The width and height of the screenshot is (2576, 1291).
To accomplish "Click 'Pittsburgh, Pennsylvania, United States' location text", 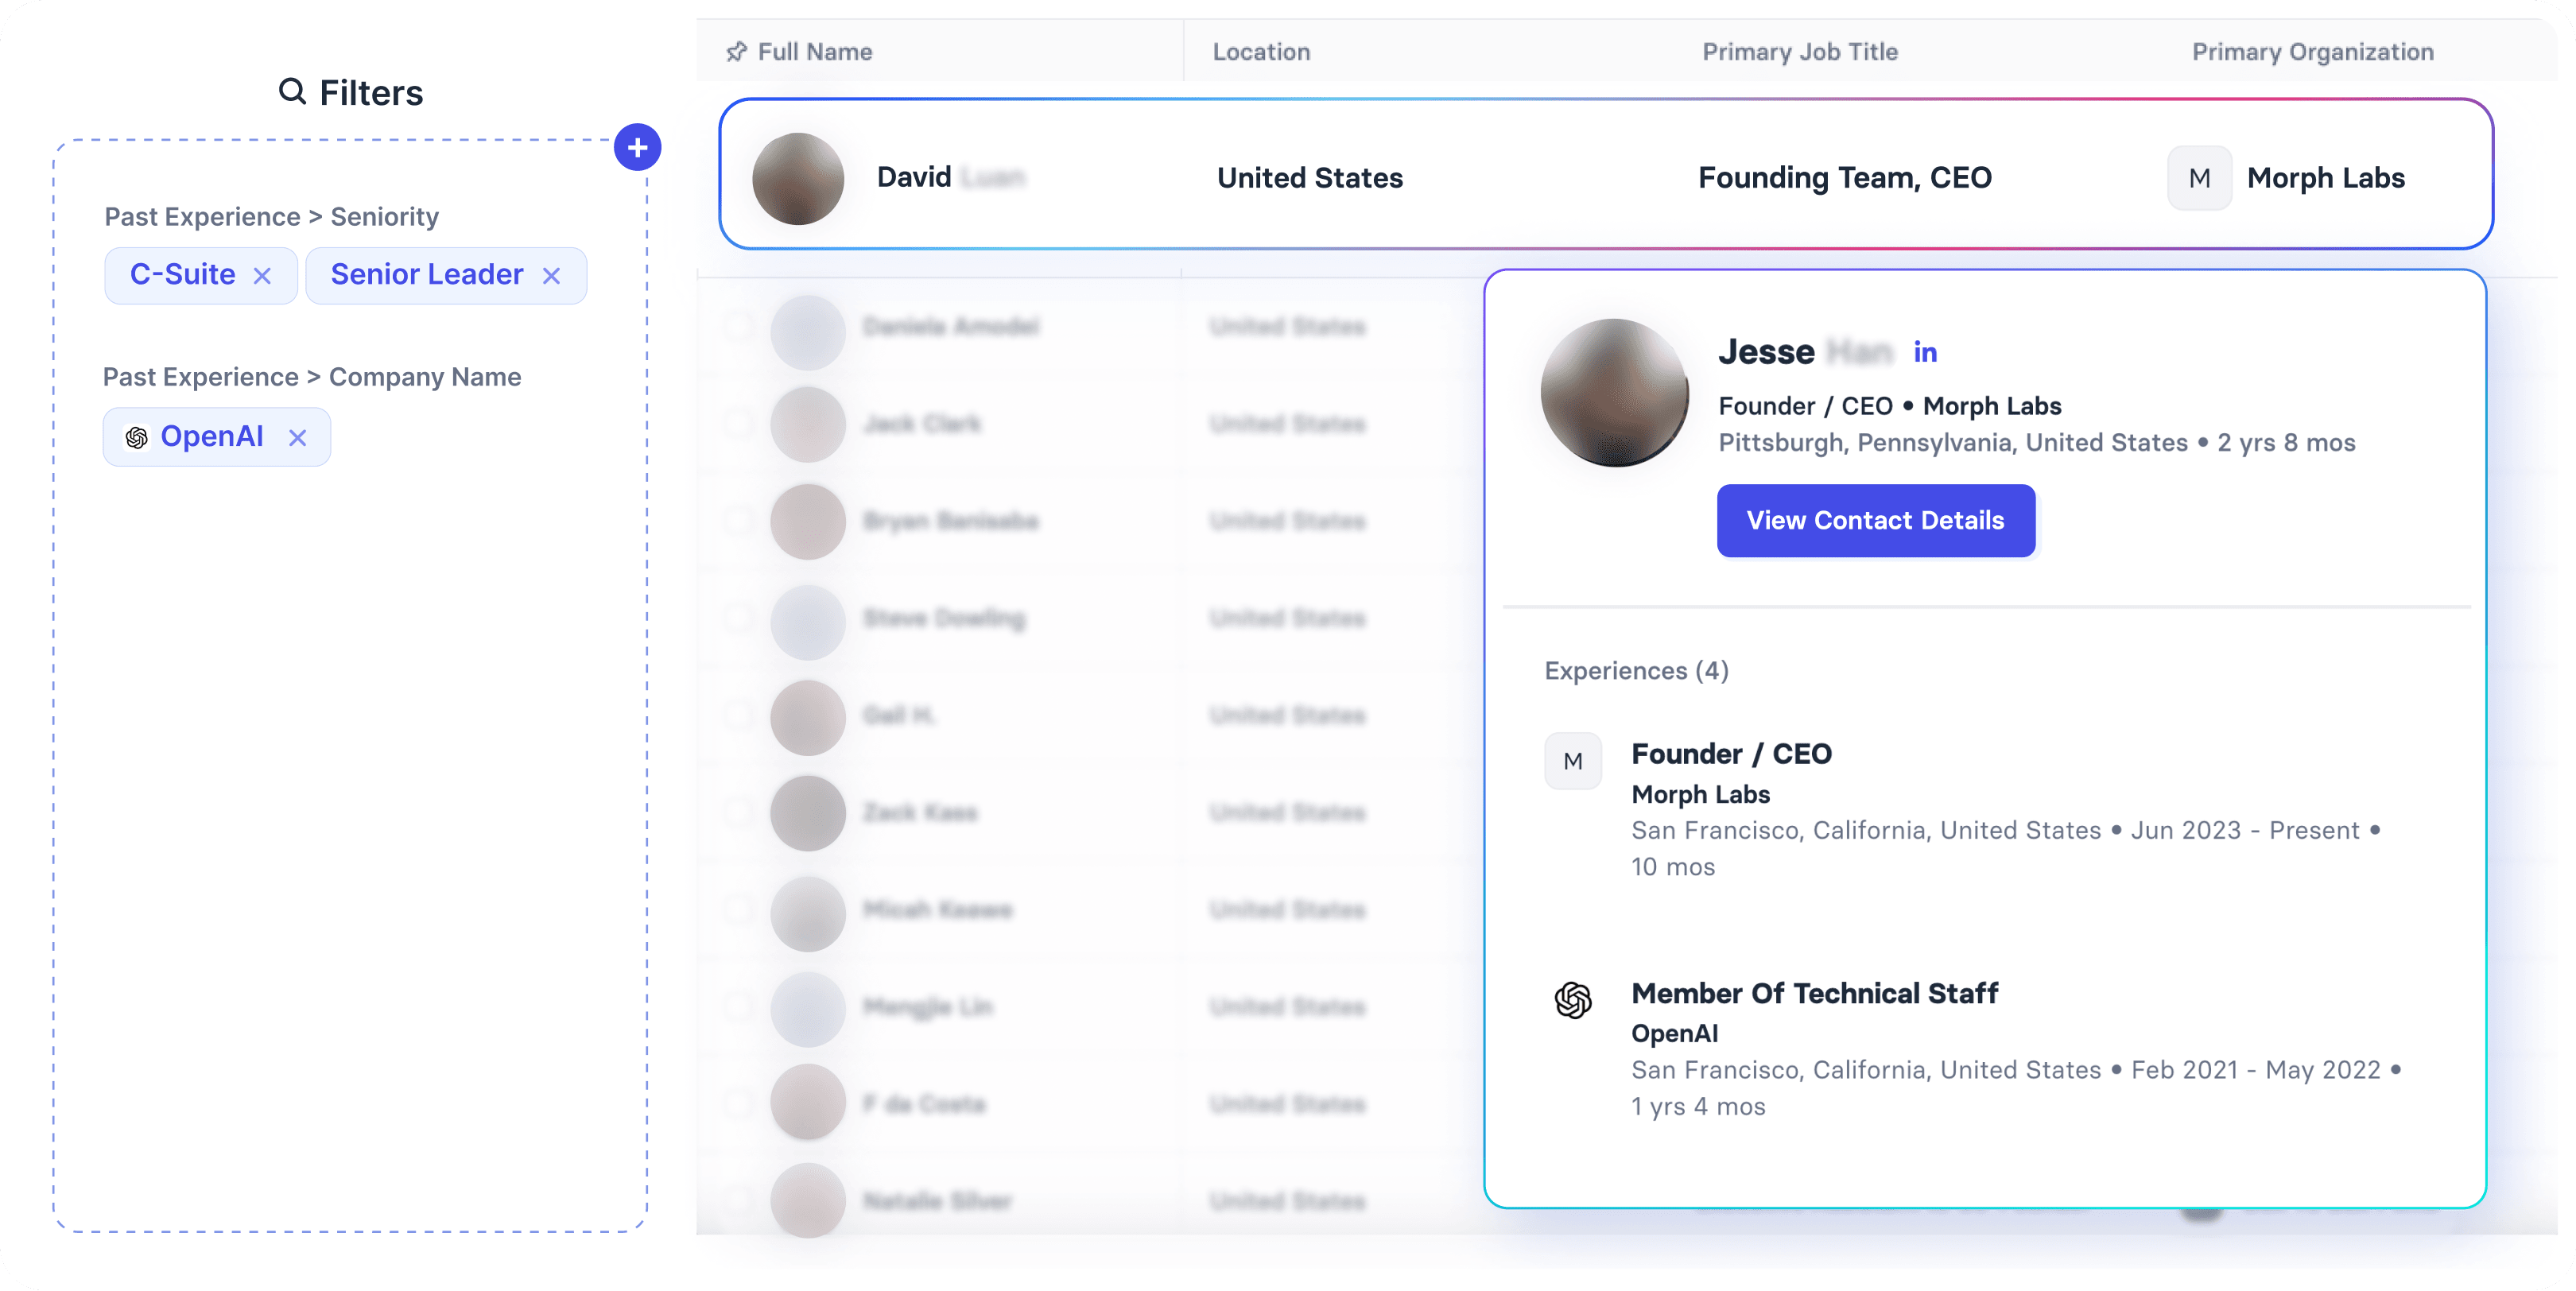I will tap(1953, 443).
